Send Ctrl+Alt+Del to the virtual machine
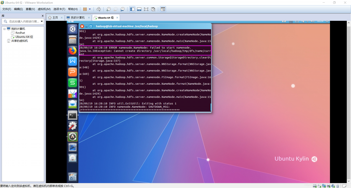Screen dimensions: 351x188 [99, 9]
